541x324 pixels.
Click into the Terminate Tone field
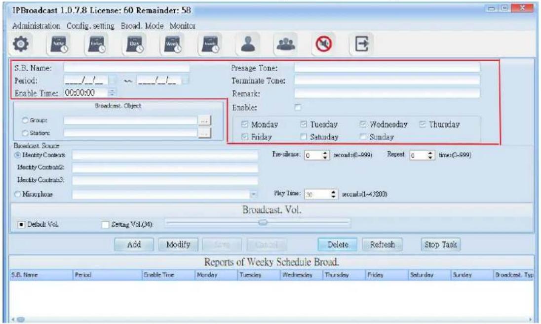point(387,81)
